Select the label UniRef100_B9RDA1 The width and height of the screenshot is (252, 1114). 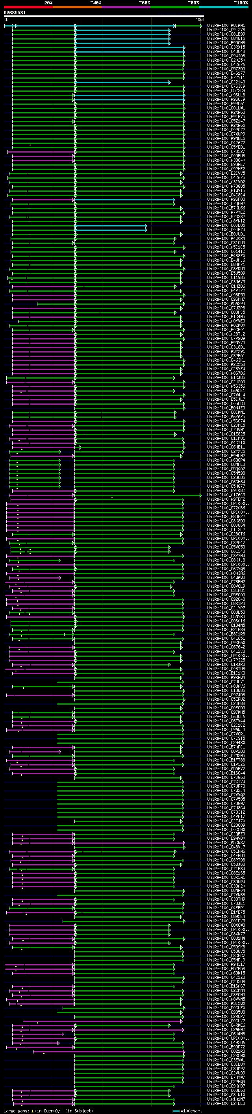point(226,104)
